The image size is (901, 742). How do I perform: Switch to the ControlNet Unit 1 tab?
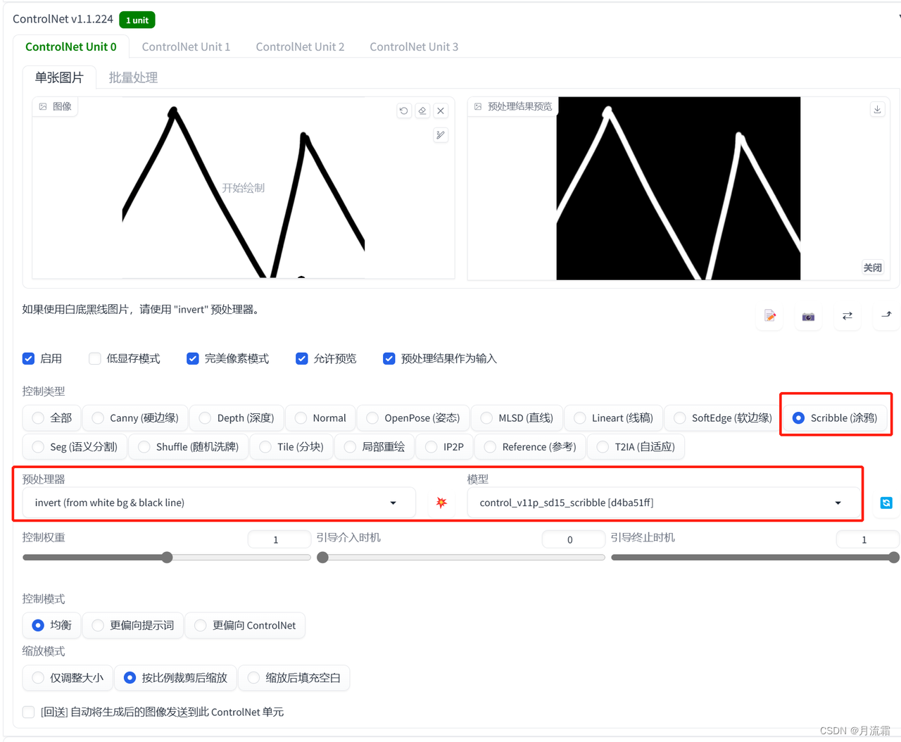tap(186, 46)
